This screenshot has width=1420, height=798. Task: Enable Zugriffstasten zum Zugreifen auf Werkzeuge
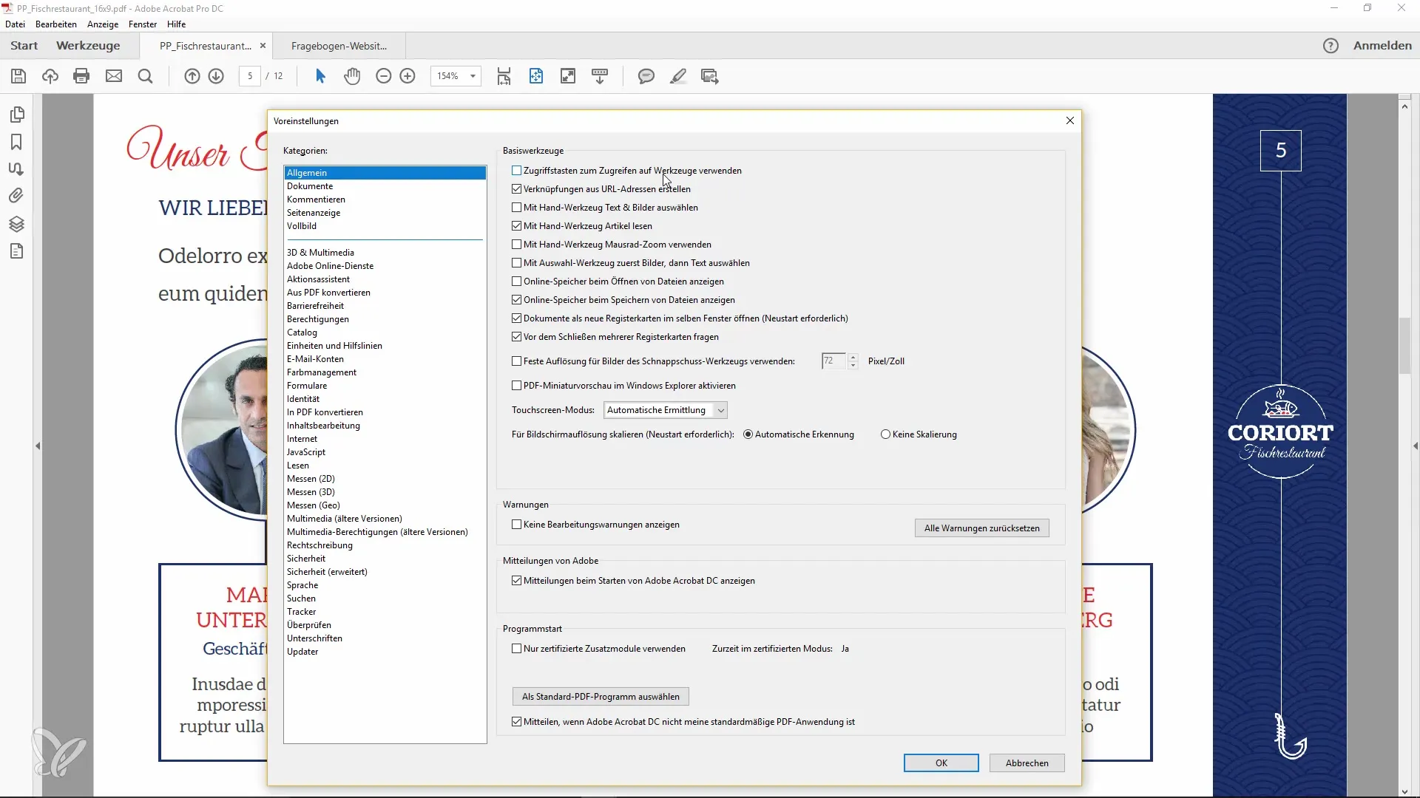point(516,171)
